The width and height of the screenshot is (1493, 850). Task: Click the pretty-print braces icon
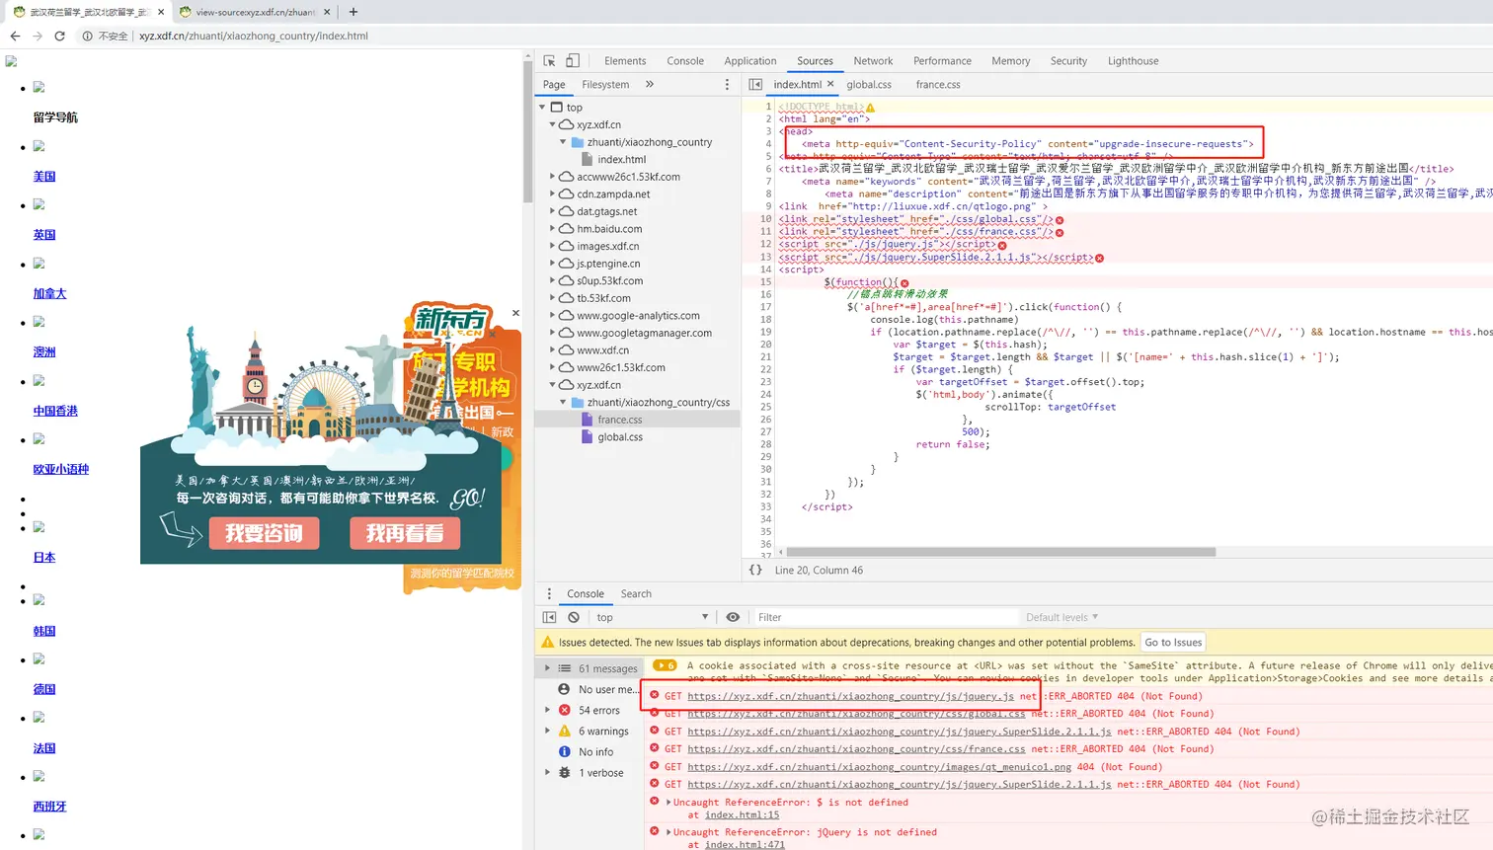[755, 570]
